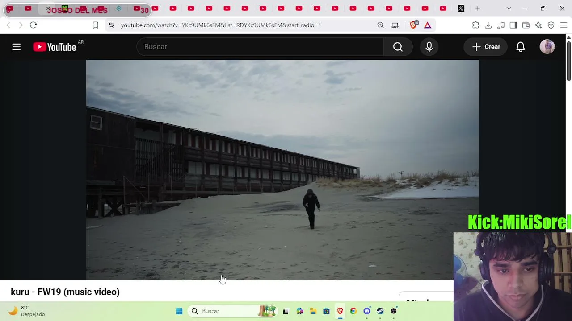View site information beside the URL
The width and height of the screenshot is (572, 321).
(x=112, y=25)
